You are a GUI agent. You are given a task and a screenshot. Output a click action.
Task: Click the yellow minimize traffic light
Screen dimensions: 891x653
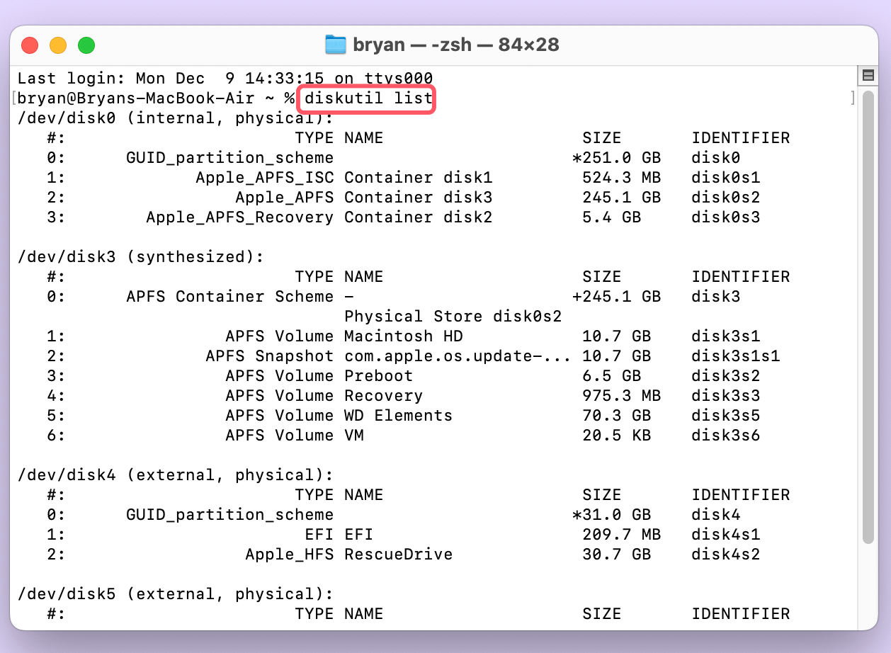point(58,44)
